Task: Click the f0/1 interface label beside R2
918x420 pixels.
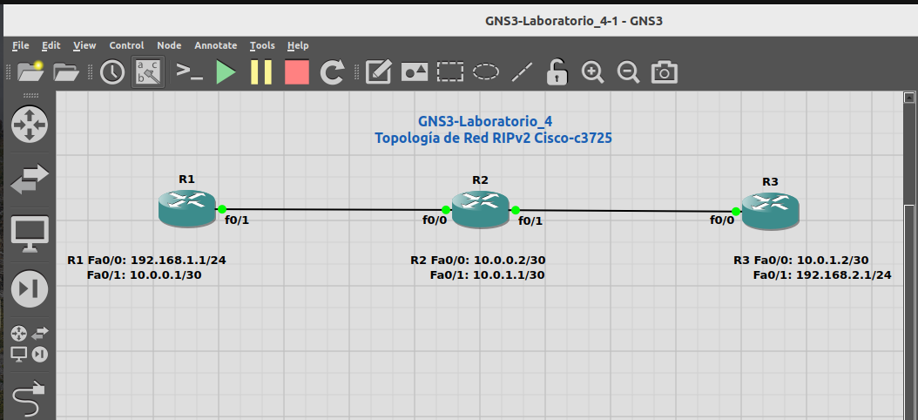Action: tap(530, 220)
